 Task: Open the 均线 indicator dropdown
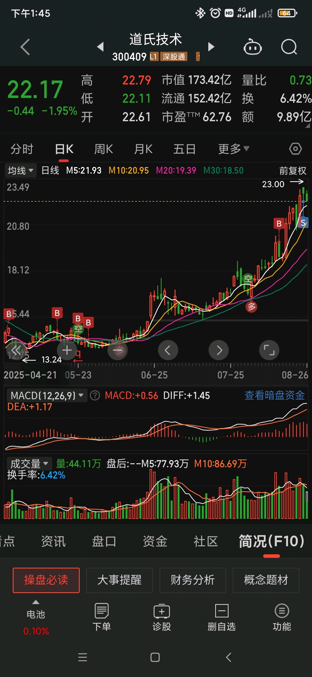pyautogui.click(x=20, y=170)
